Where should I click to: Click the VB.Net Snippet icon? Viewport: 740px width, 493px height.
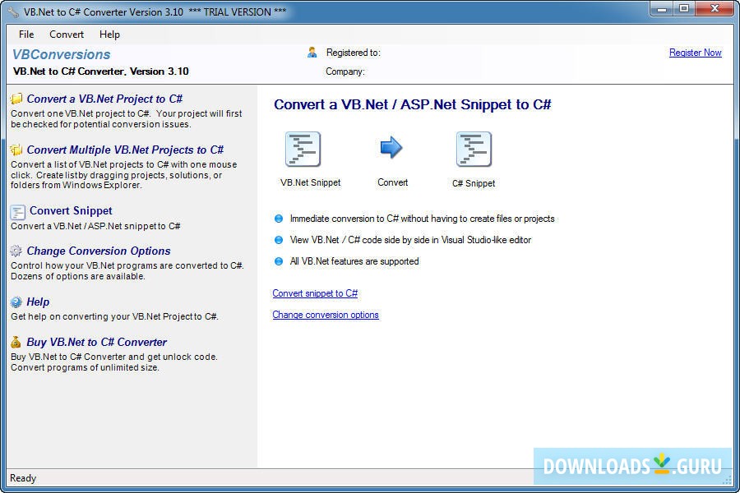tap(303, 149)
